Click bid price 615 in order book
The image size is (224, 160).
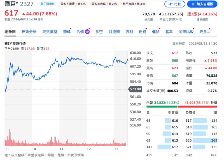tap(175, 127)
